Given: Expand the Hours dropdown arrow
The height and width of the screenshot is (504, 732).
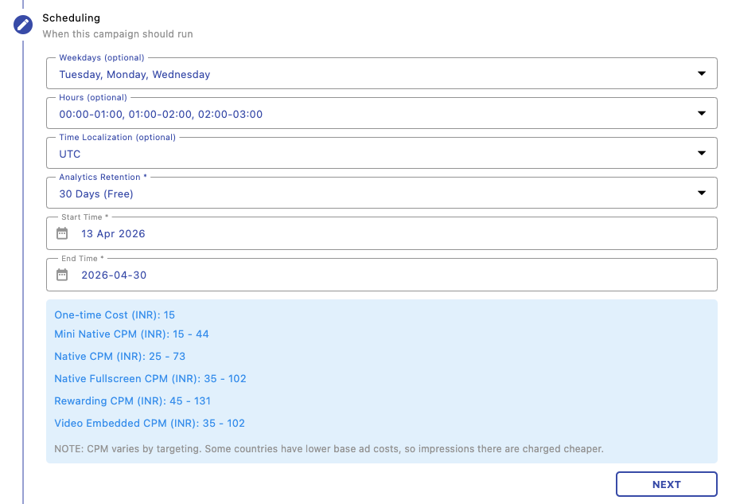Looking at the screenshot, I should pyautogui.click(x=701, y=114).
